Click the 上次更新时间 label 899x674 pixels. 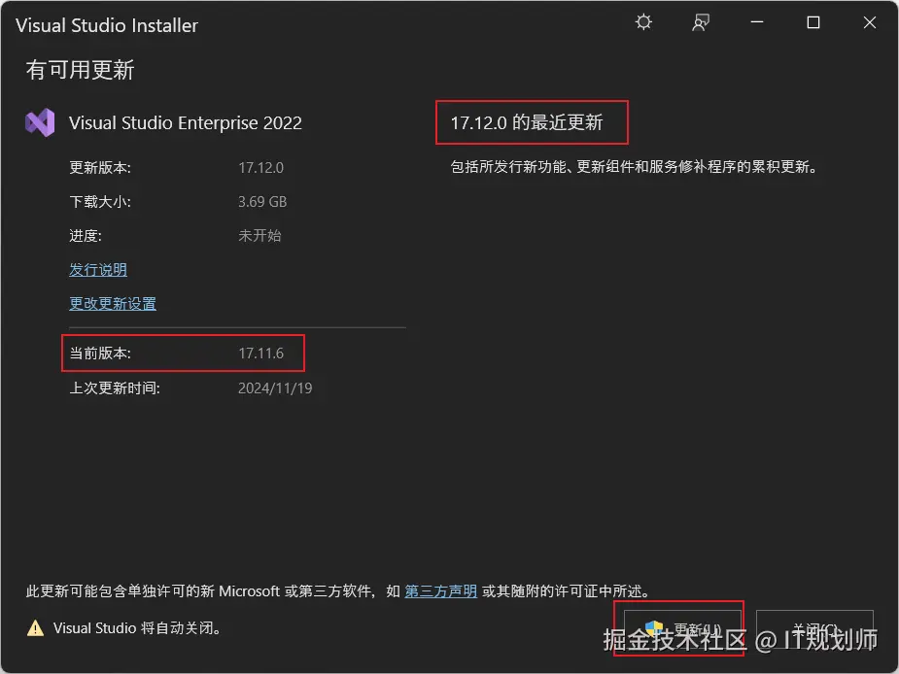coord(115,388)
